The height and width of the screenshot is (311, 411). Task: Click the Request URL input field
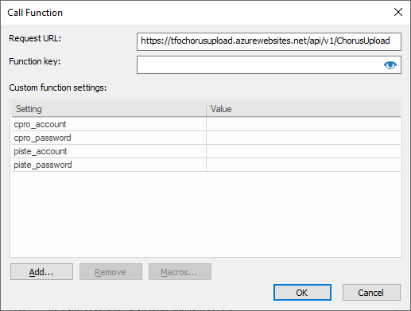coord(269,41)
